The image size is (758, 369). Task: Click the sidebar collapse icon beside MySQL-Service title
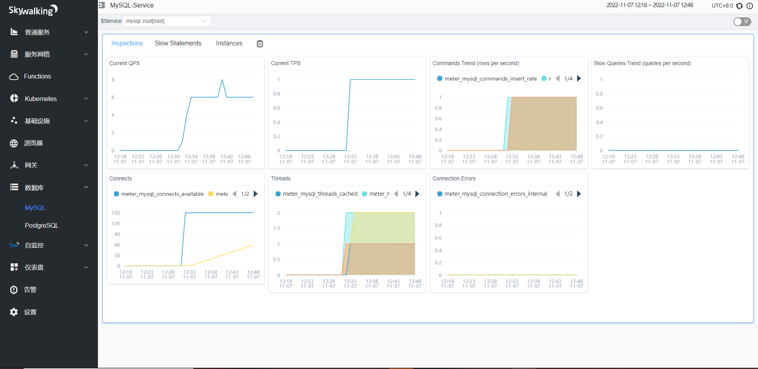coord(102,6)
